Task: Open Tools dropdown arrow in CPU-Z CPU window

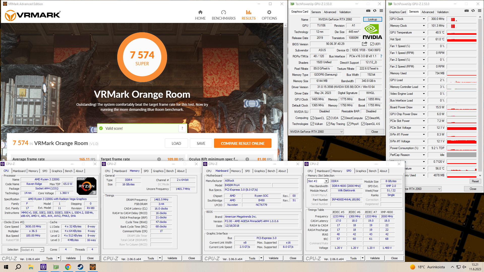Action: tap(58, 258)
